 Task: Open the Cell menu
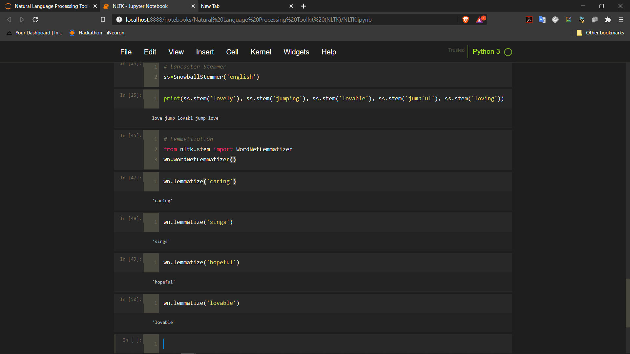232,52
